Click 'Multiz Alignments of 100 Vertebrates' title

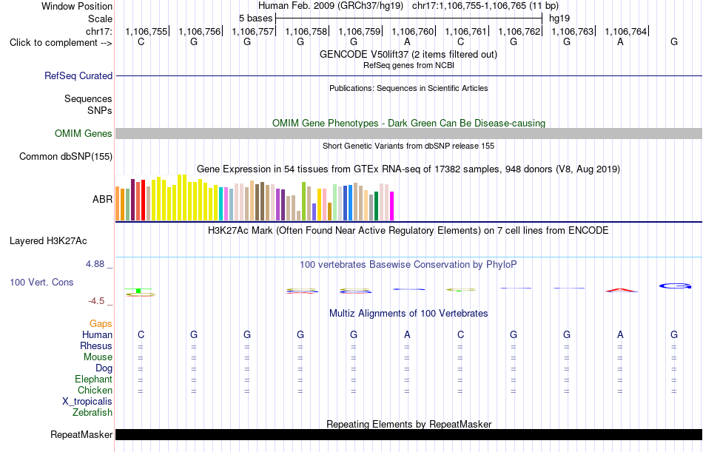(408, 313)
